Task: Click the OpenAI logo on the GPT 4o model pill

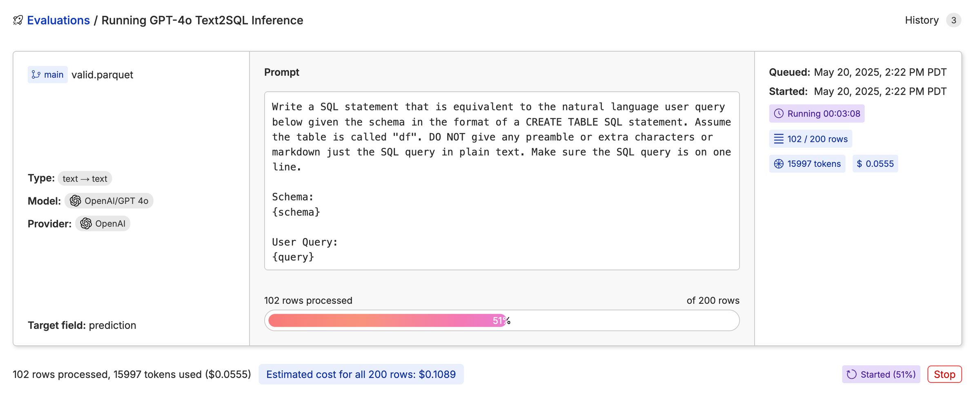Action: pyautogui.click(x=76, y=201)
